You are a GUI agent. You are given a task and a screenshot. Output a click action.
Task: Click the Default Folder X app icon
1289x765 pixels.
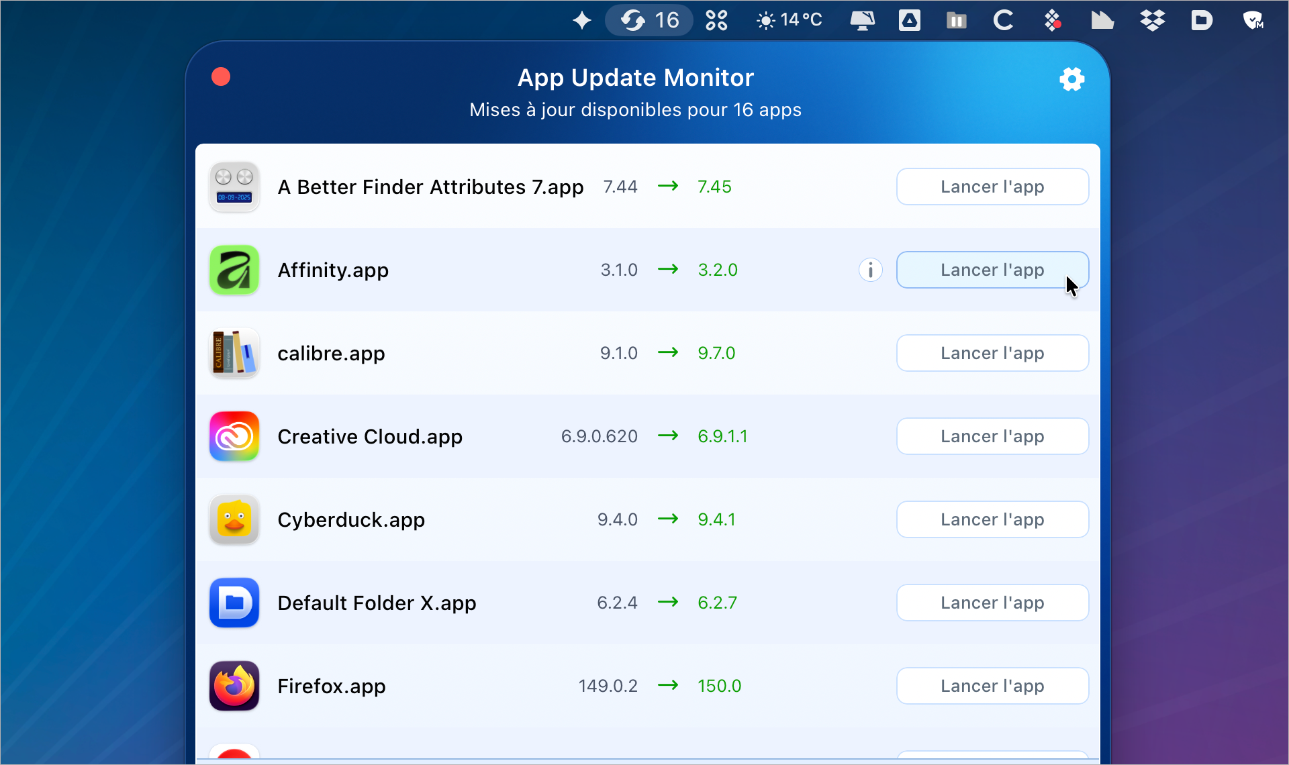pos(234,603)
